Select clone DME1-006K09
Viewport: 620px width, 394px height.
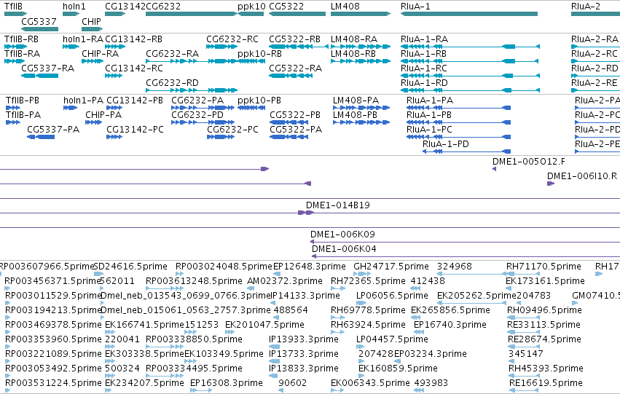pyautogui.click(x=465, y=242)
